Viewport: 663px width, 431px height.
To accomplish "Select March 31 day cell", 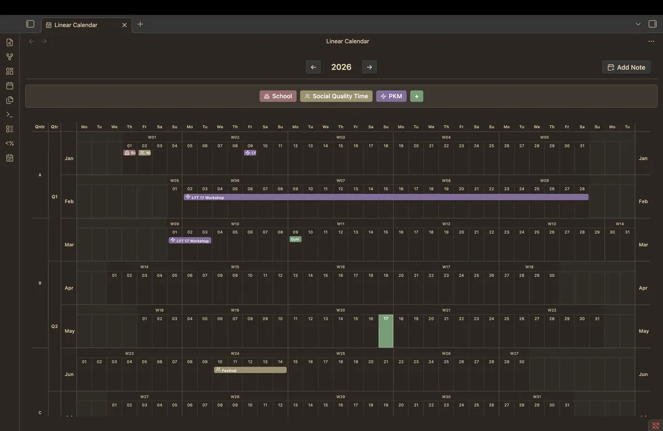I will click(627, 244).
